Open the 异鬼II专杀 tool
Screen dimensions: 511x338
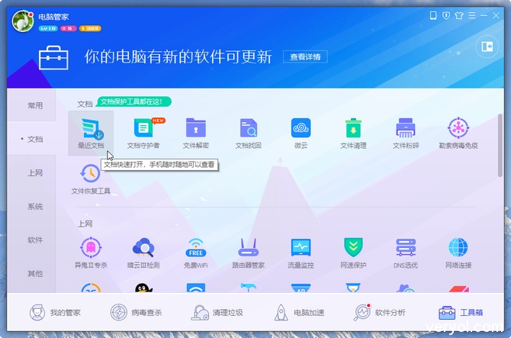coord(91,253)
